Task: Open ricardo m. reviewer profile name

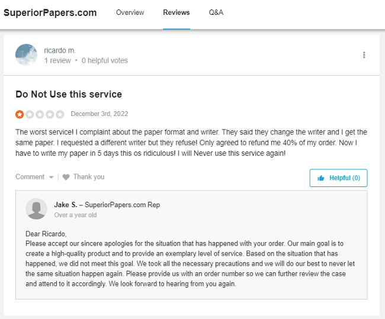Action: click(x=60, y=50)
